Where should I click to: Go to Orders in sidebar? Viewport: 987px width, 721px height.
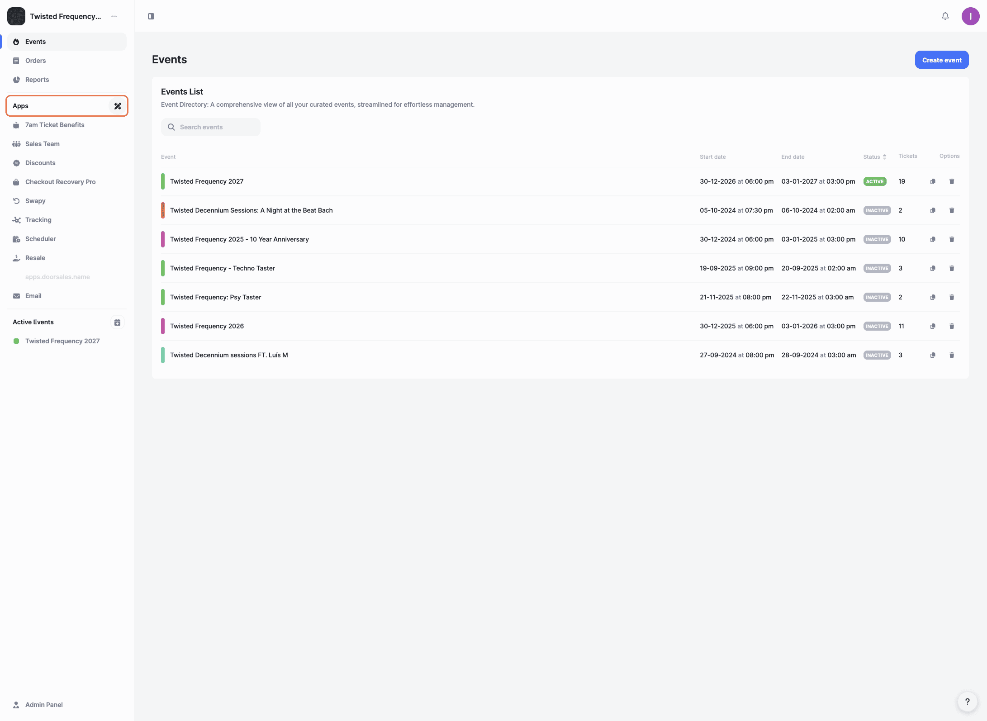pos(35,61)
